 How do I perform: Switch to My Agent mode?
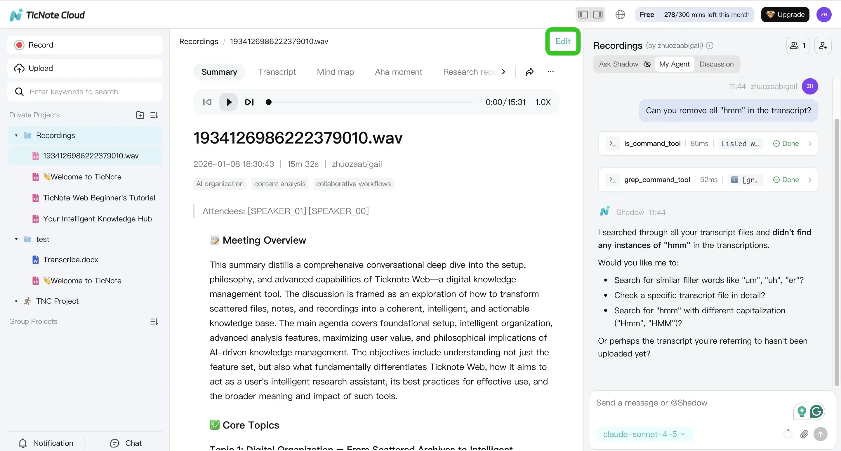coord(675,64)
